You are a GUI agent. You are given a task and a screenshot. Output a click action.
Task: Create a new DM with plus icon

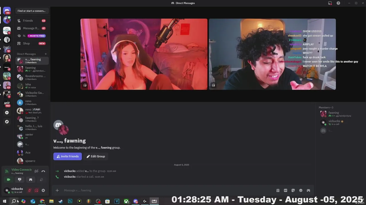coord(45,54)
